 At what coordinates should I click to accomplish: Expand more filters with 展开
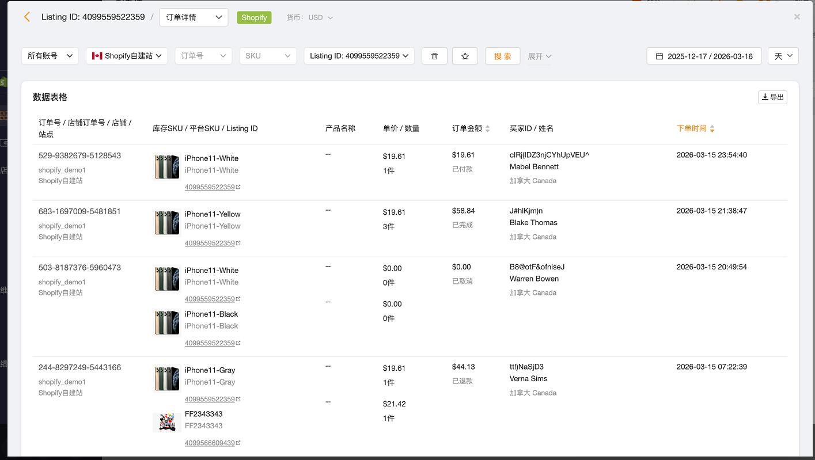click(539, 56)
